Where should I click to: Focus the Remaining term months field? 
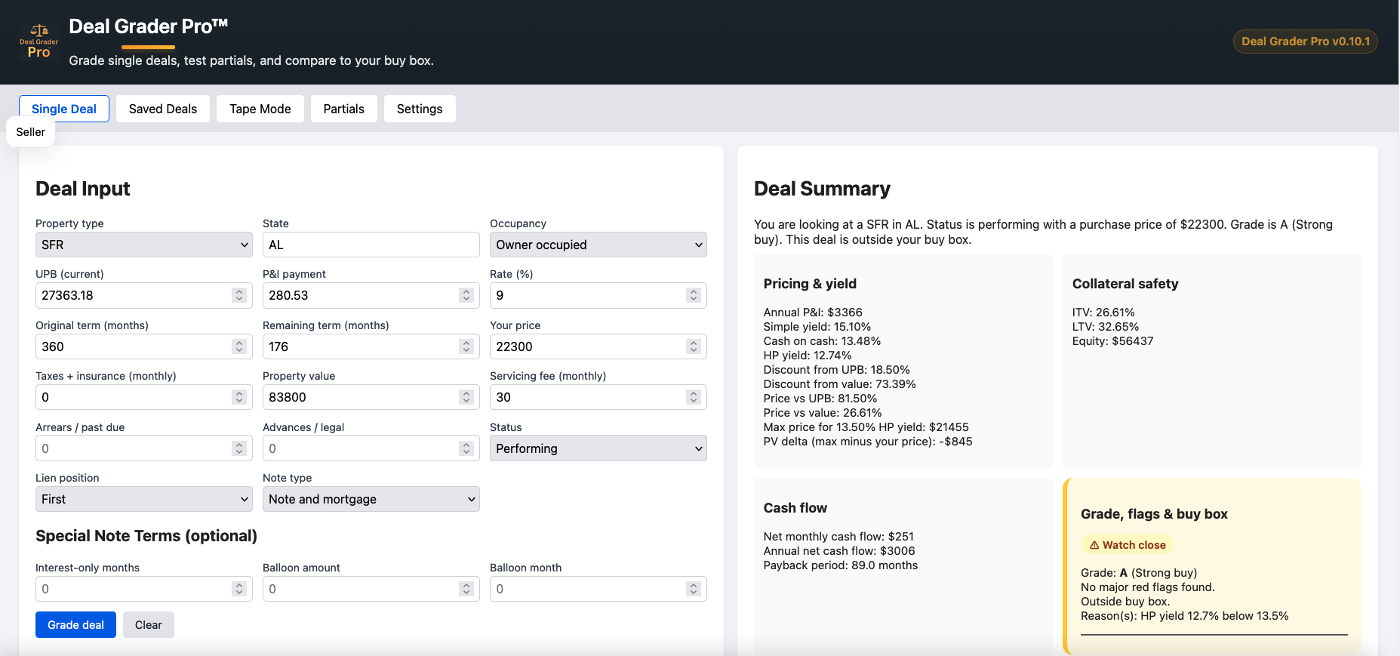[371, 346]
